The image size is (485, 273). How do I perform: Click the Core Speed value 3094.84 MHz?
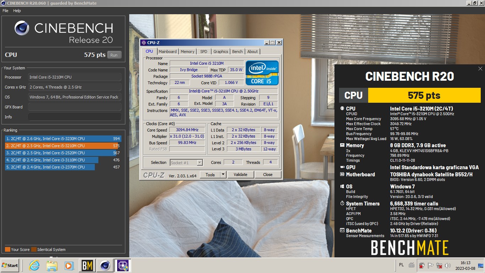pos(187,130)
